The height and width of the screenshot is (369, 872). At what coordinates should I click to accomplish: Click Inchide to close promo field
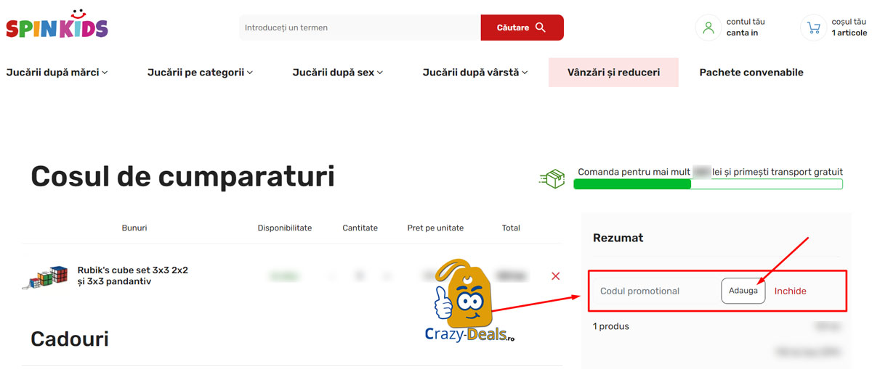pos(791,291)
